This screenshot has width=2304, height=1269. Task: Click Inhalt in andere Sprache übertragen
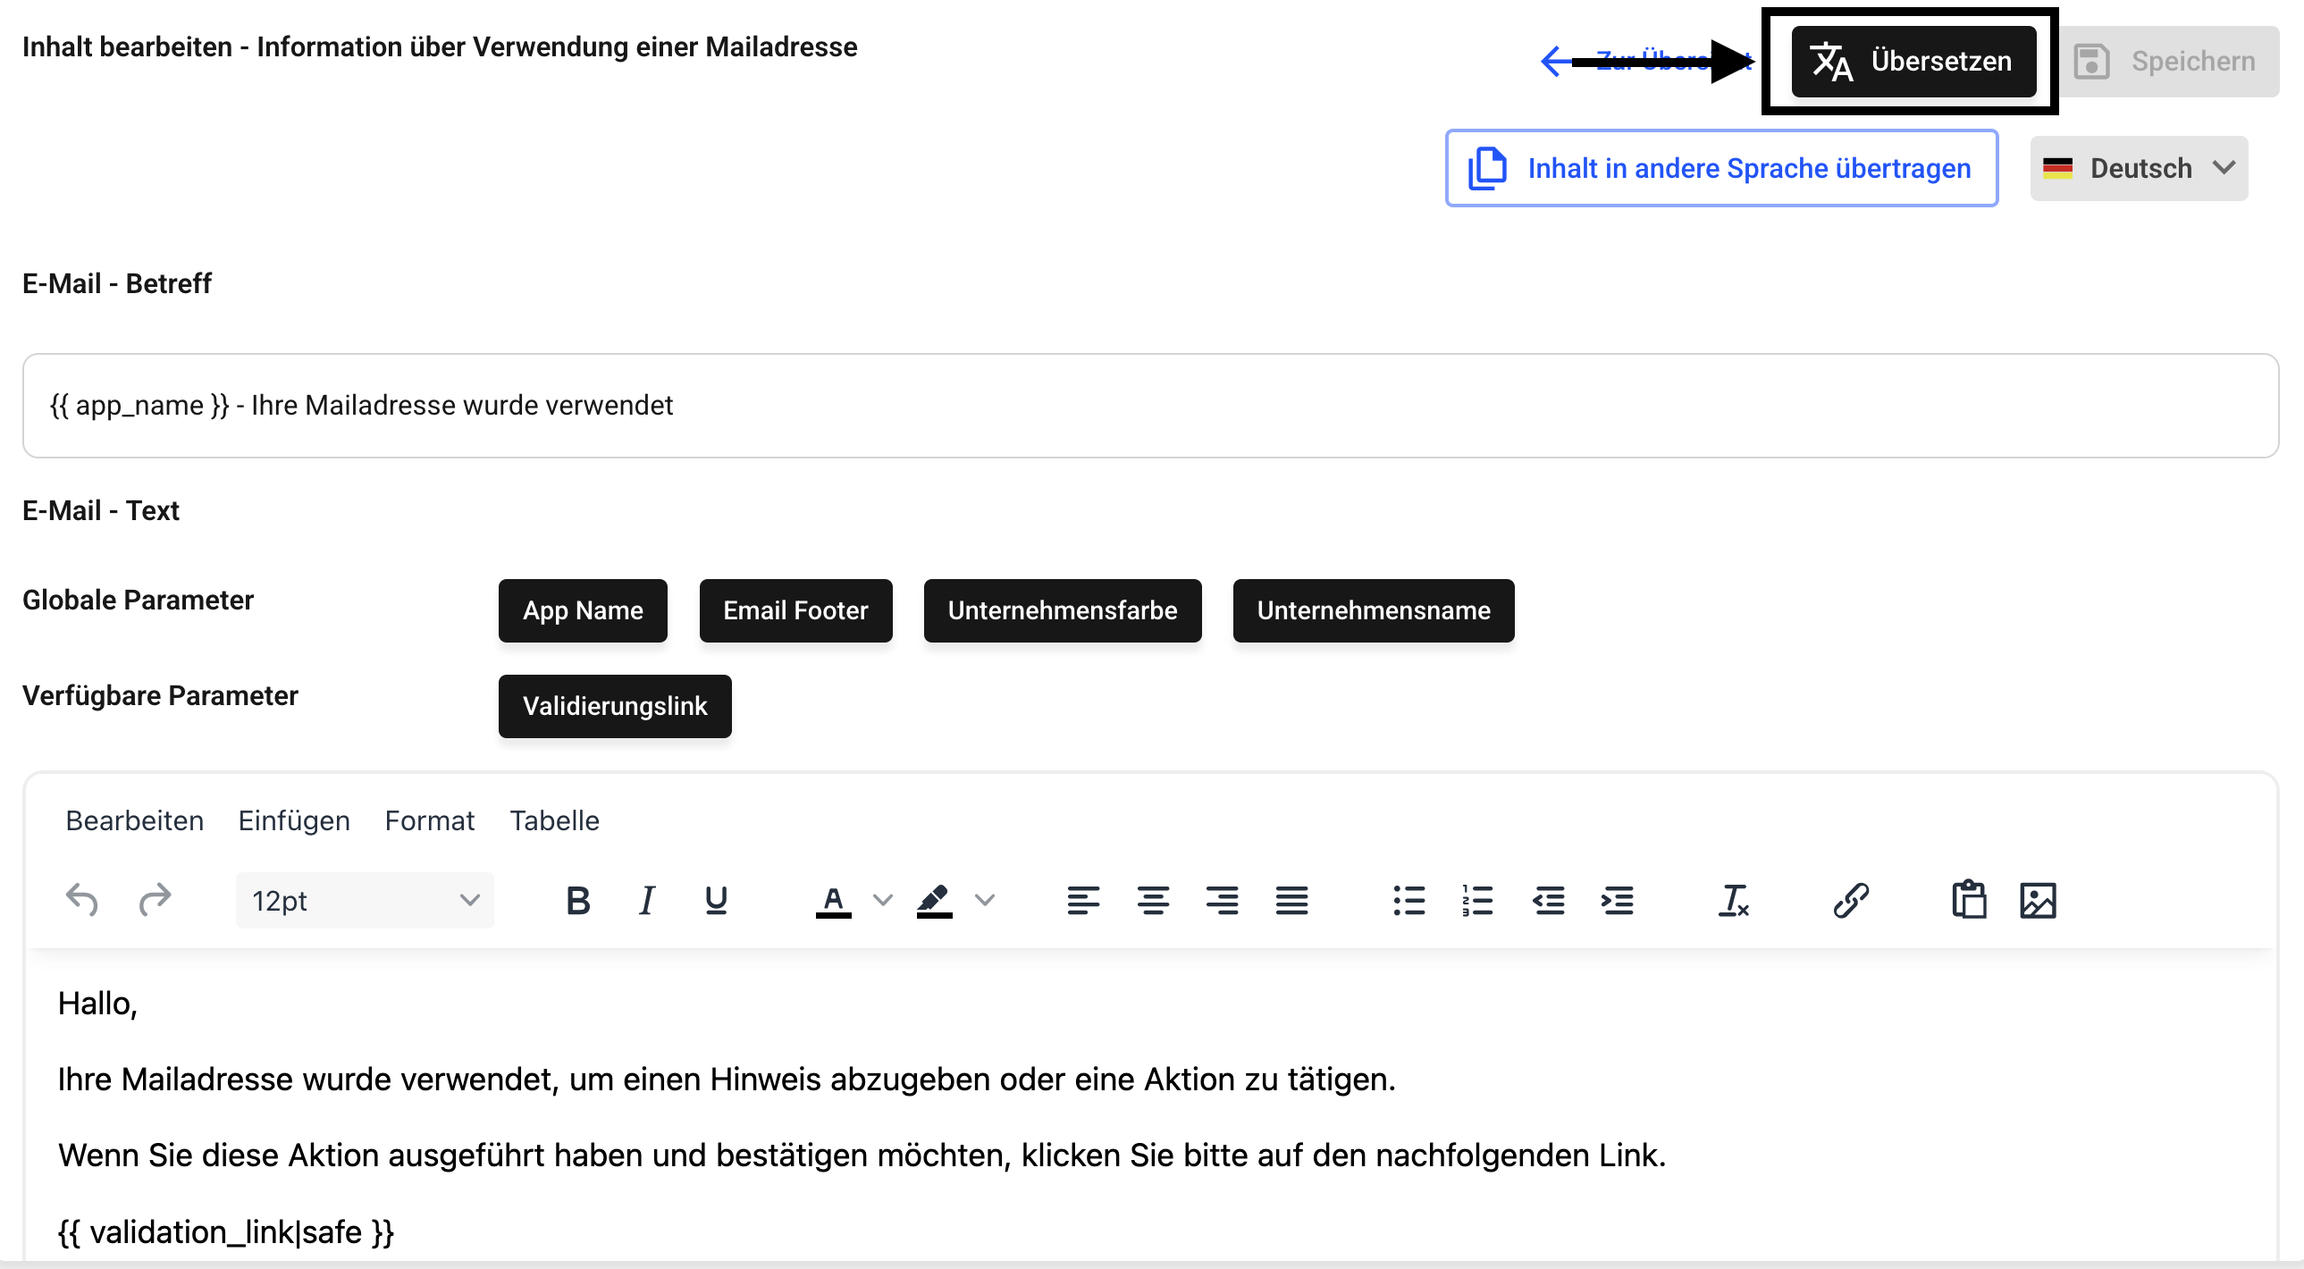[1720, 168]
